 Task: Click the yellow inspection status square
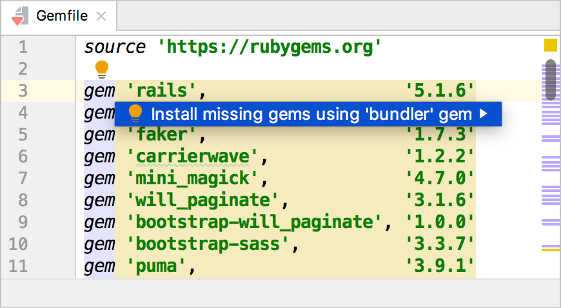(551, 46)
